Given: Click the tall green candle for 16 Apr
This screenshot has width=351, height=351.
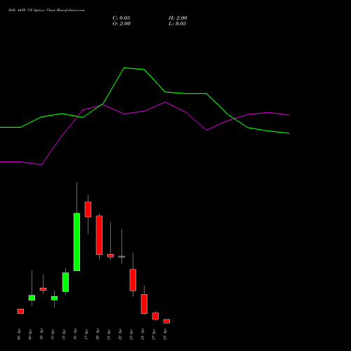Looking at the screenshot, I should click(77, 241).
